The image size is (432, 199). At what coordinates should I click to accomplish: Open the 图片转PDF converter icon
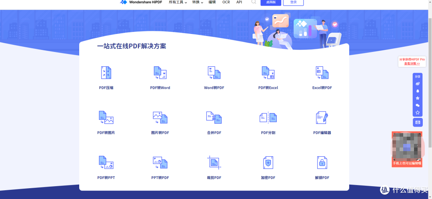[x=160, y=117]
